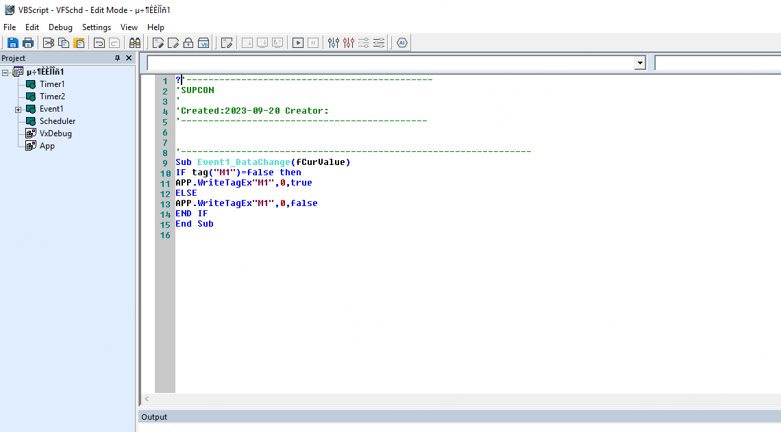This screenshot has width=781, height=432.
Task: Open the Debug menu
Action: point(60,27)
